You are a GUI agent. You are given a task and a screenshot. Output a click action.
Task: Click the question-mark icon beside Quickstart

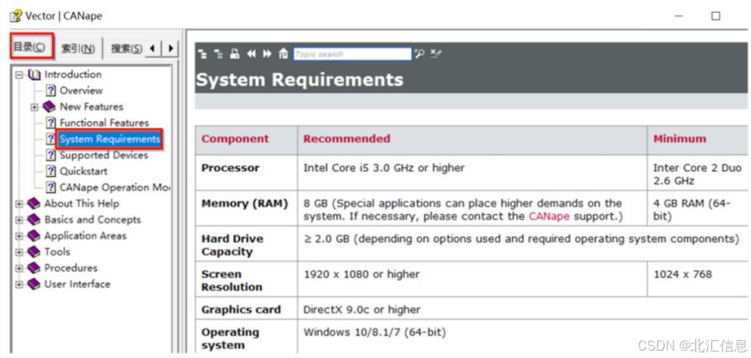(51, 171)
